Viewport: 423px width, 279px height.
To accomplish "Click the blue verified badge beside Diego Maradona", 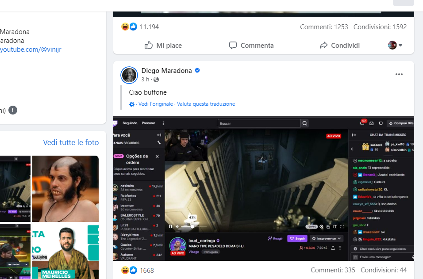I will [x=197, y=71].
